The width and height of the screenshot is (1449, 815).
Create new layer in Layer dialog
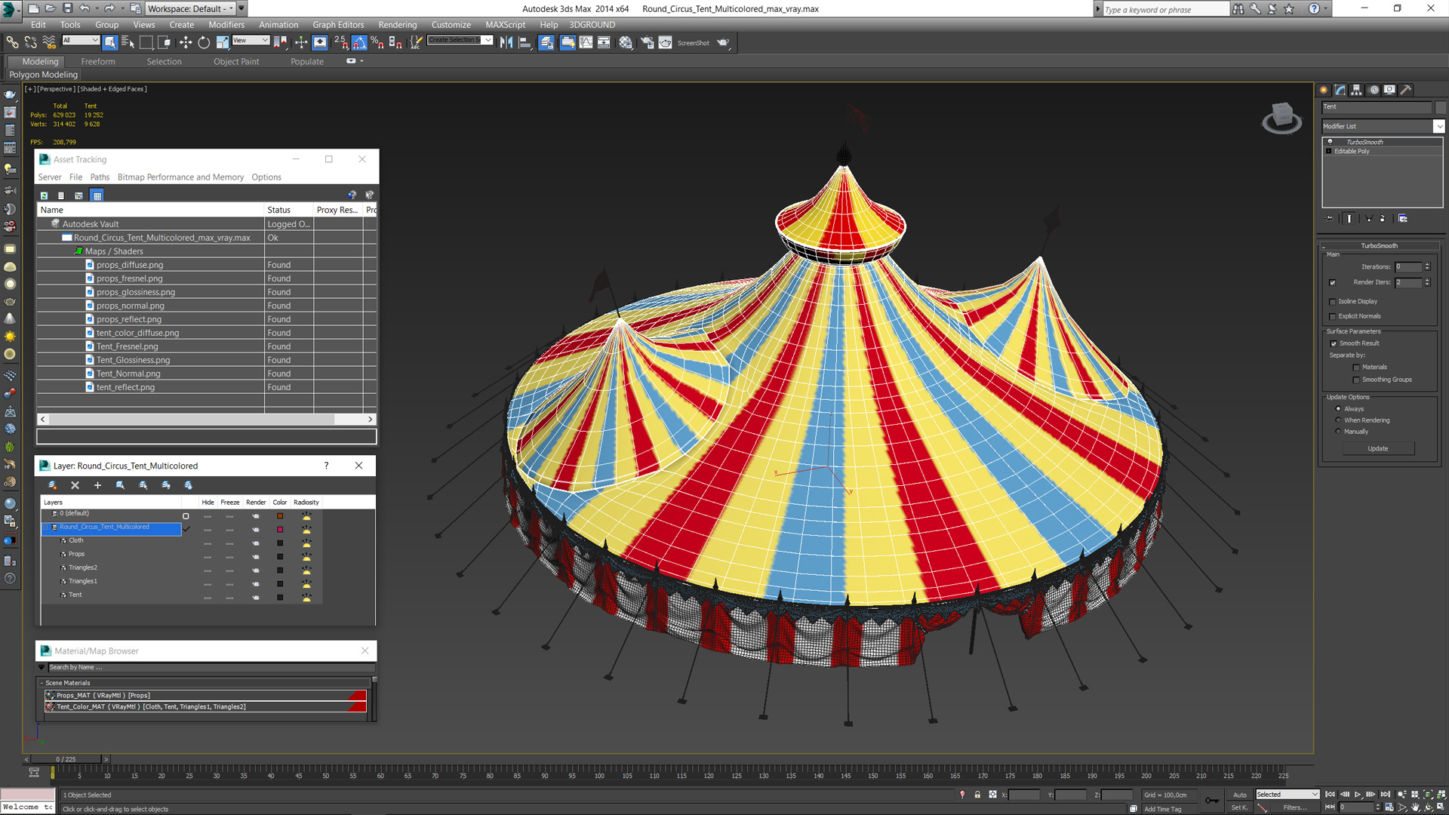[x=52, y=485]
